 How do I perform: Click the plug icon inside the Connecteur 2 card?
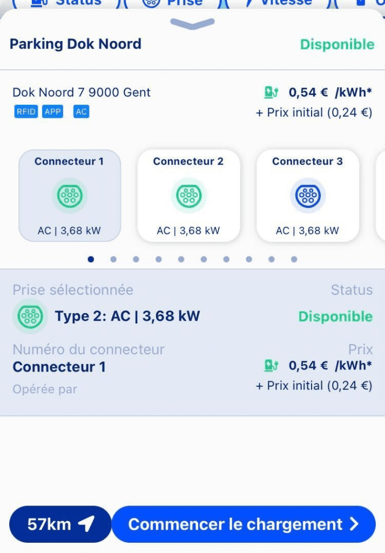click(188, 195)
